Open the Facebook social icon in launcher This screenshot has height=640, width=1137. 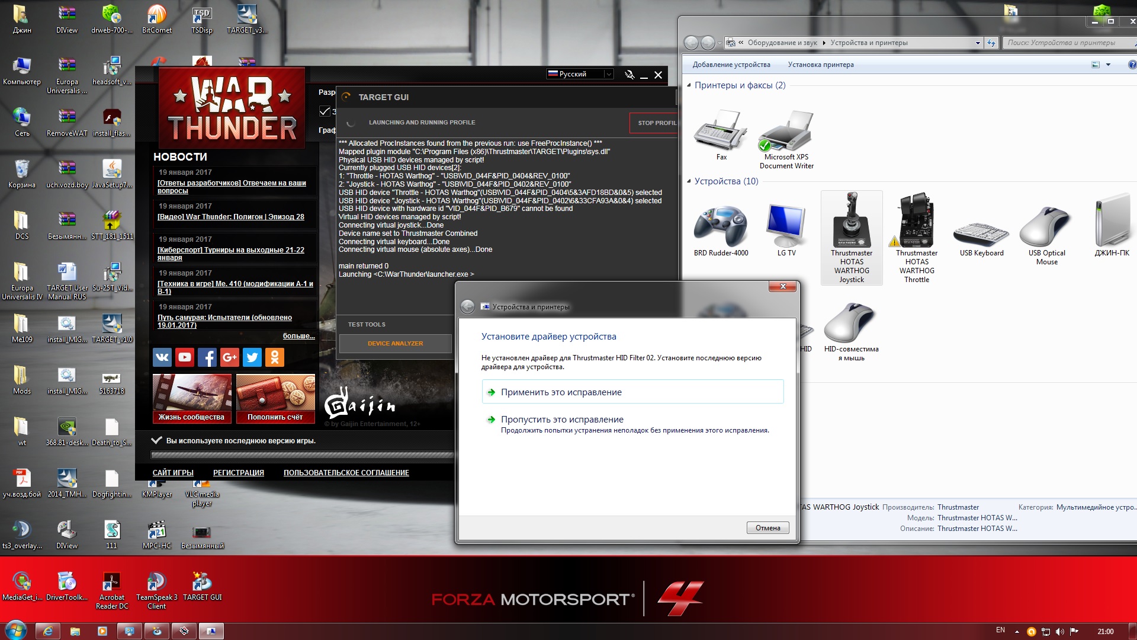pyautogui.click(x=207, y=357)
